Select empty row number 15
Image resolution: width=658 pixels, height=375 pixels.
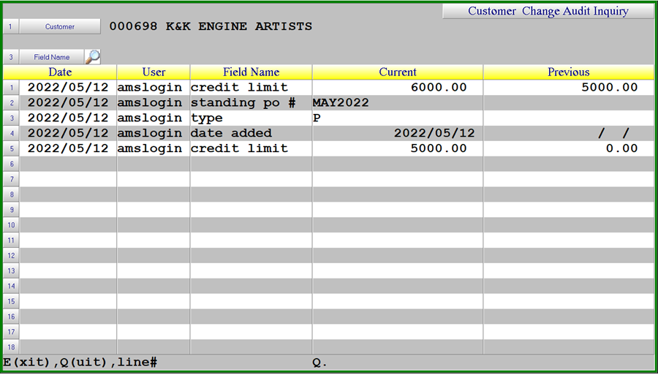point(11,301)
